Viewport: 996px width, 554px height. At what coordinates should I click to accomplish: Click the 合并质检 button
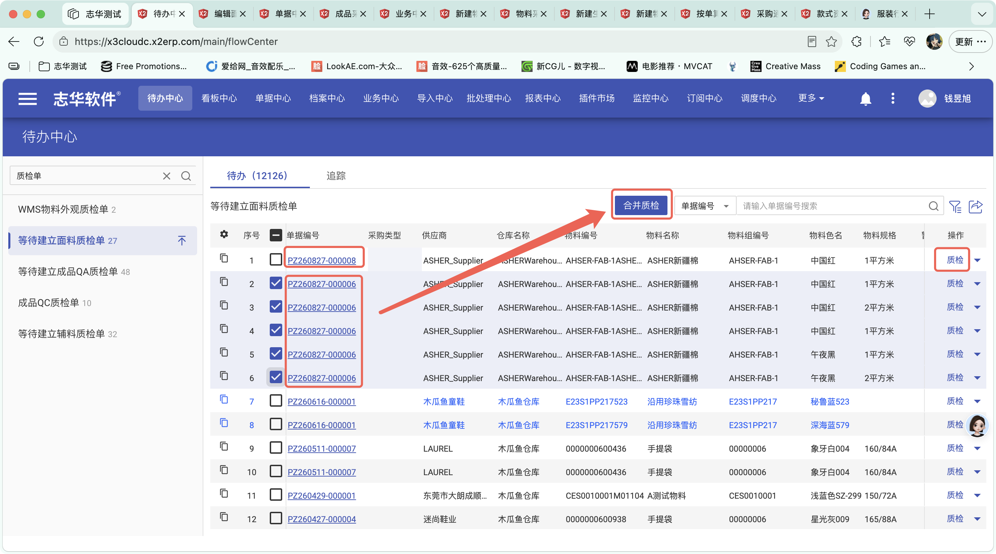click(x=641, y=205)
